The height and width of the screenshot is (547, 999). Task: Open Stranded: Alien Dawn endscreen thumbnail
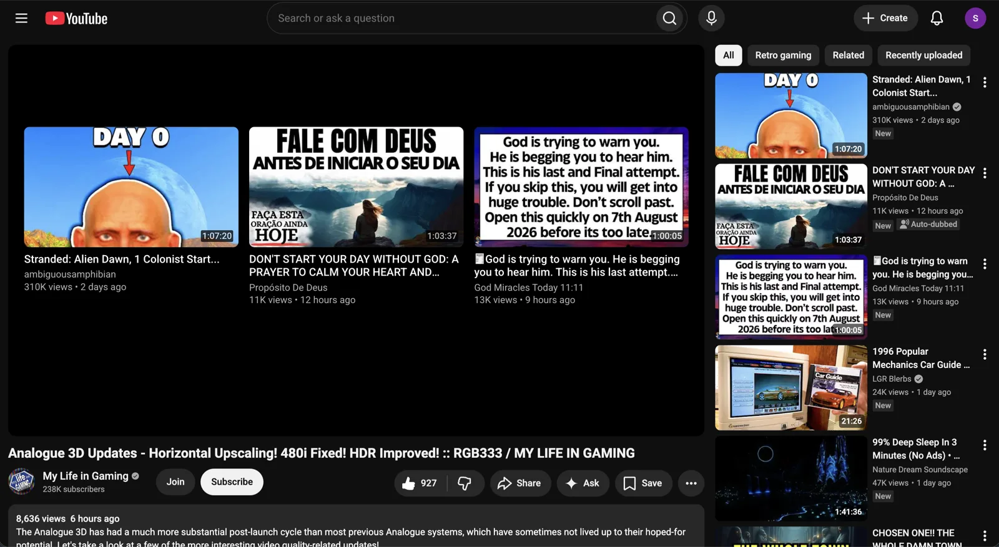tap(131, 187)
